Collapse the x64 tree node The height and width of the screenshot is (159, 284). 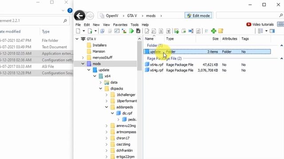(x=95, y=76)
